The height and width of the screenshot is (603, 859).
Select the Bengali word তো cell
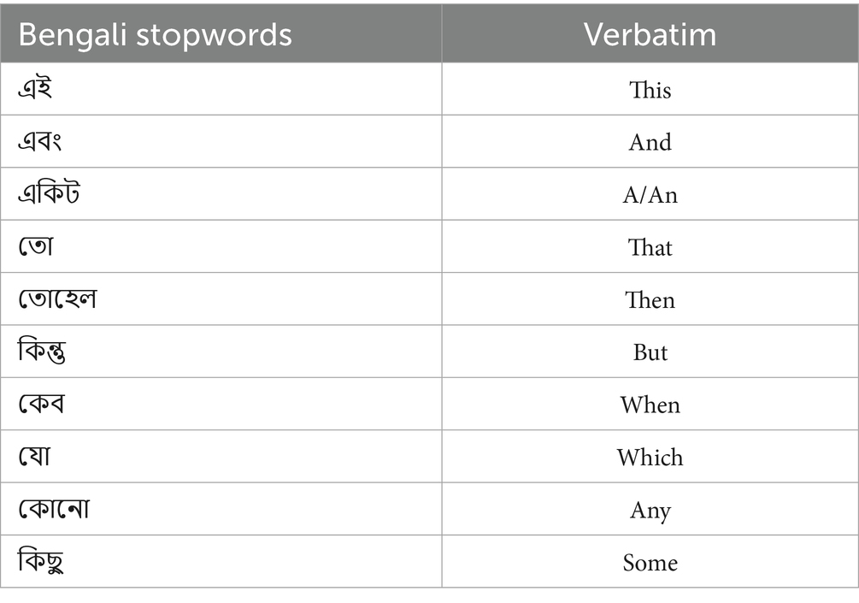click(x=36, y=247)
